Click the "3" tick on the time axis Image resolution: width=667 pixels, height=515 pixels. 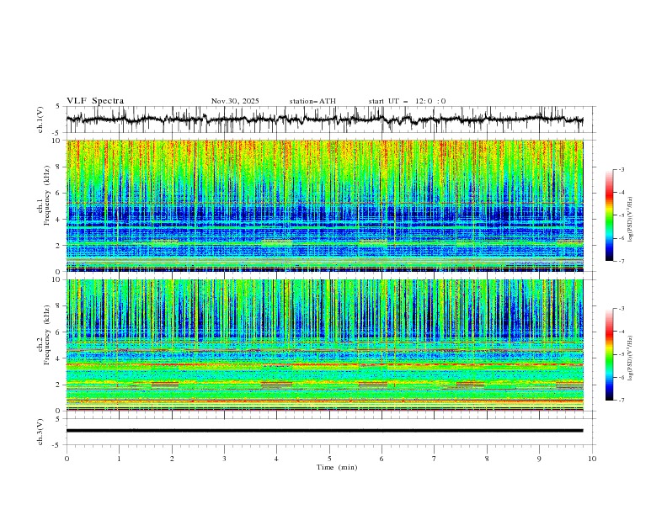click(224, 459)
